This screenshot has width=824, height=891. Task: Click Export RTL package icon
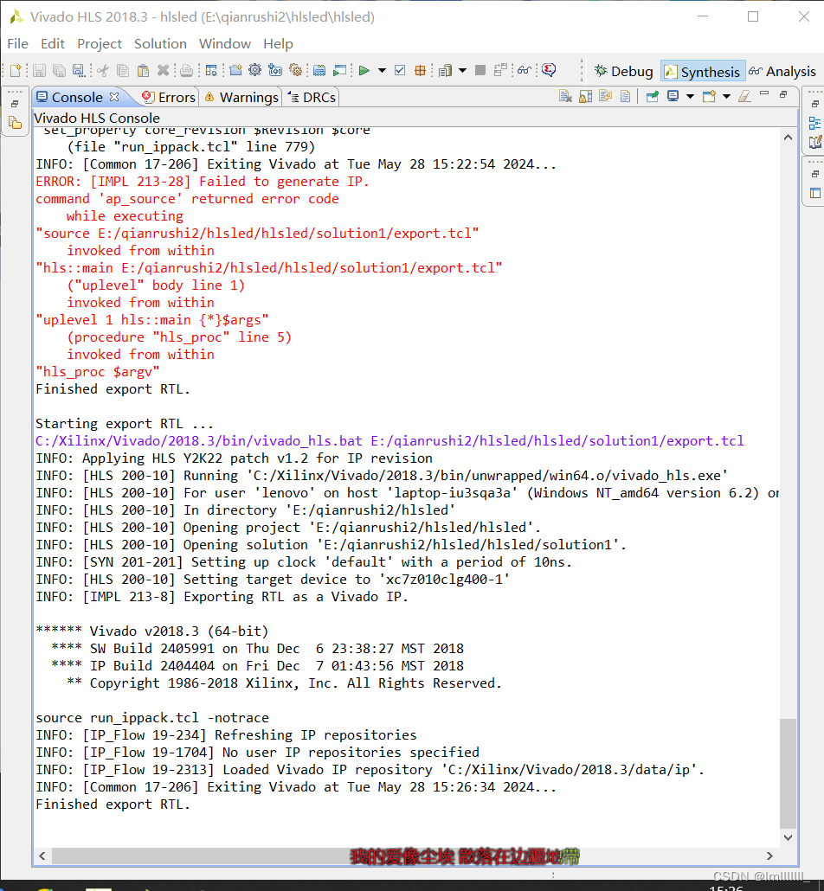click(x=421, y=70)
